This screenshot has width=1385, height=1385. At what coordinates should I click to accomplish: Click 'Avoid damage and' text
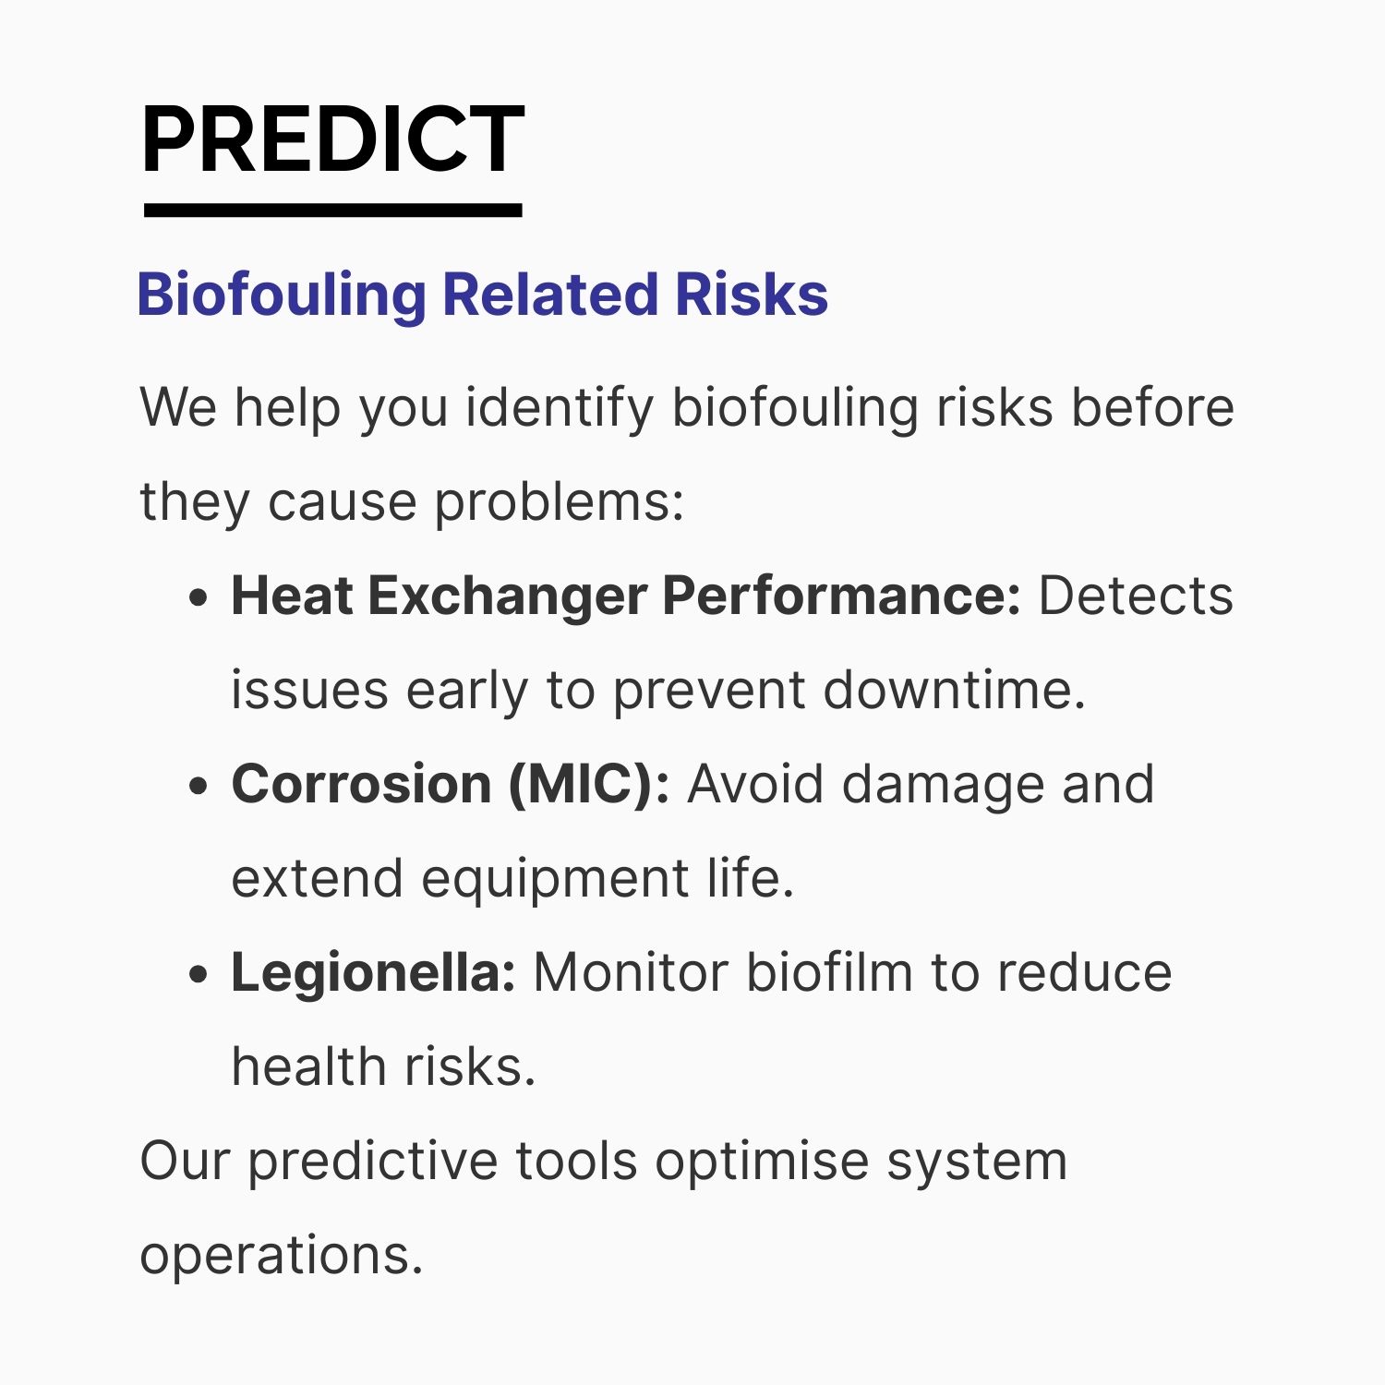(921, 784)
